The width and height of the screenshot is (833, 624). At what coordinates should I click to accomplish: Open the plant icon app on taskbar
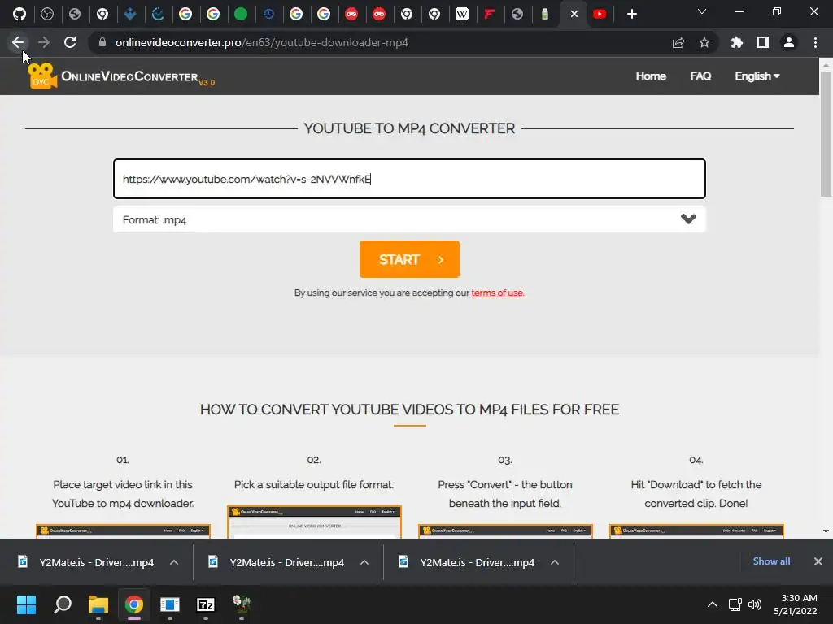242,604
